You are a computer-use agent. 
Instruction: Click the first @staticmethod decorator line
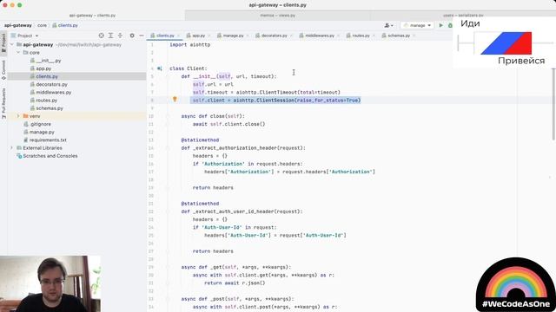point(200,140)
